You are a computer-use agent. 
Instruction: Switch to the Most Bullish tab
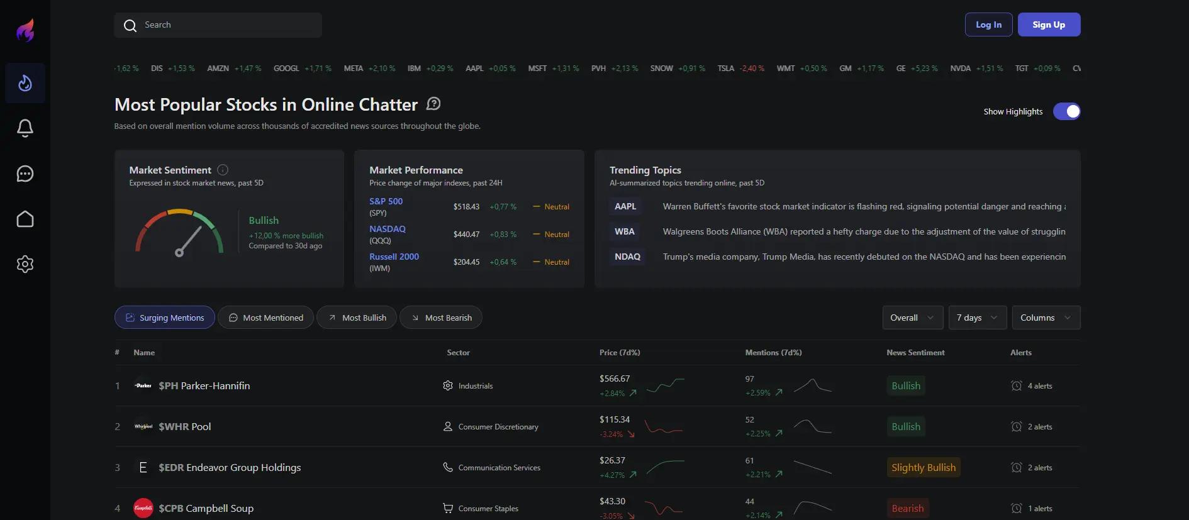357,318
